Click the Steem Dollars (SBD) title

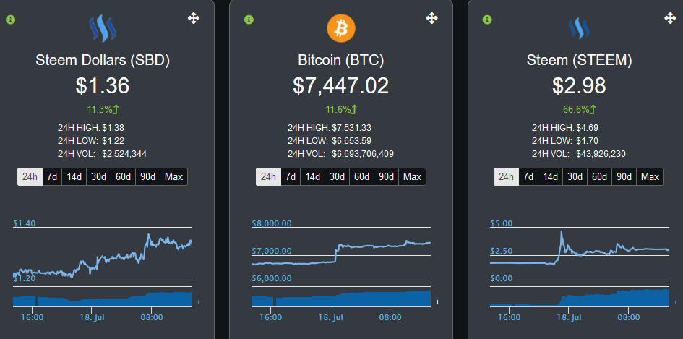103,61
